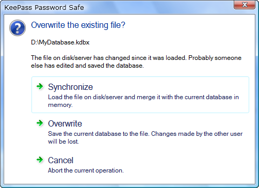Click the highlighted Synchronize command box border area

click(x=140, y=95)
